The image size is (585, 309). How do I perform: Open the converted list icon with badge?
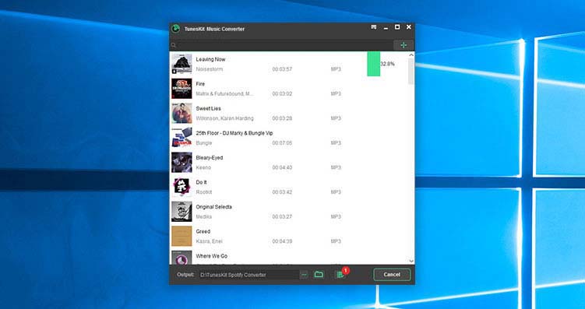340,275
